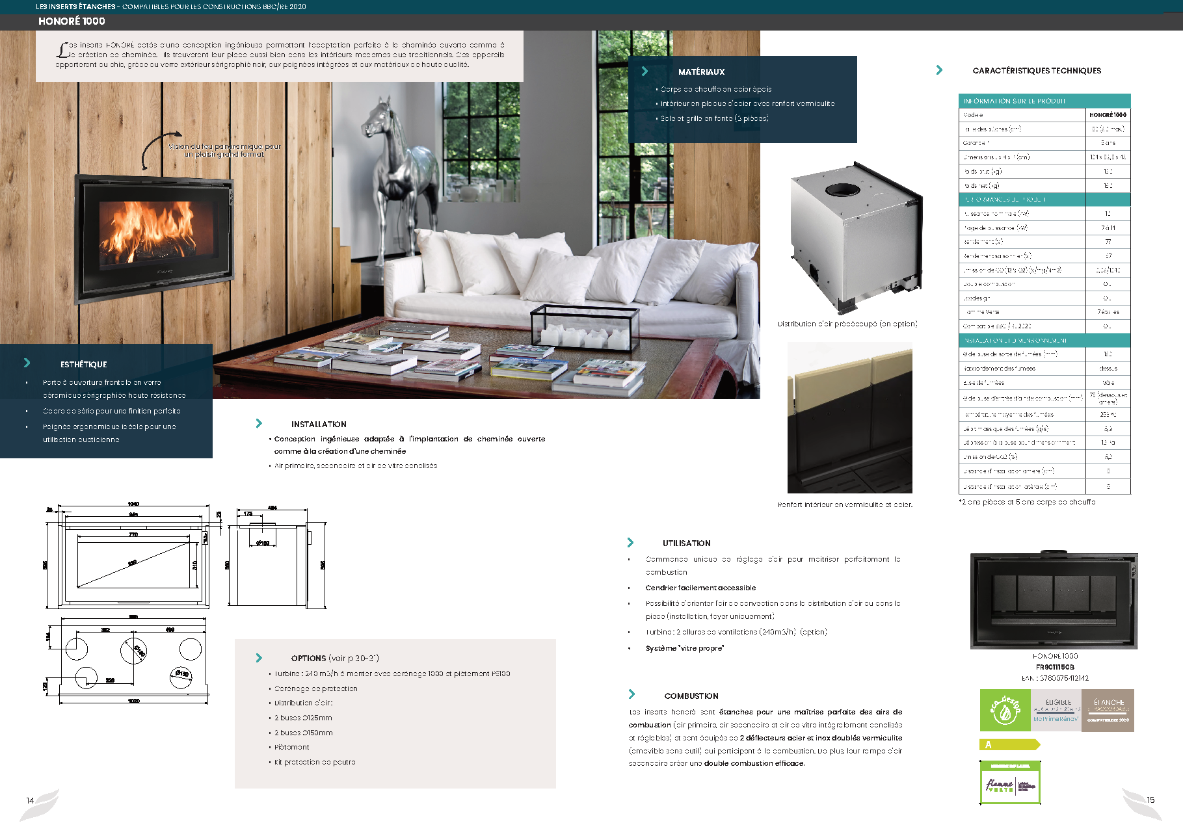Viewport: 1183px width, 836px height.
Task: Click the Piètement option line
Action: pyautogui.click(x=291, y=748)
